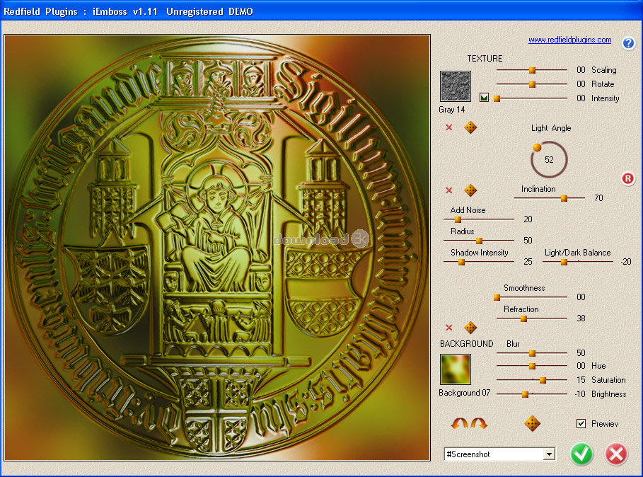Image resolution: width=643 pixels, height=477 pixels.
Task: Click the embossed seal preview image
Action: click(217, 248)
